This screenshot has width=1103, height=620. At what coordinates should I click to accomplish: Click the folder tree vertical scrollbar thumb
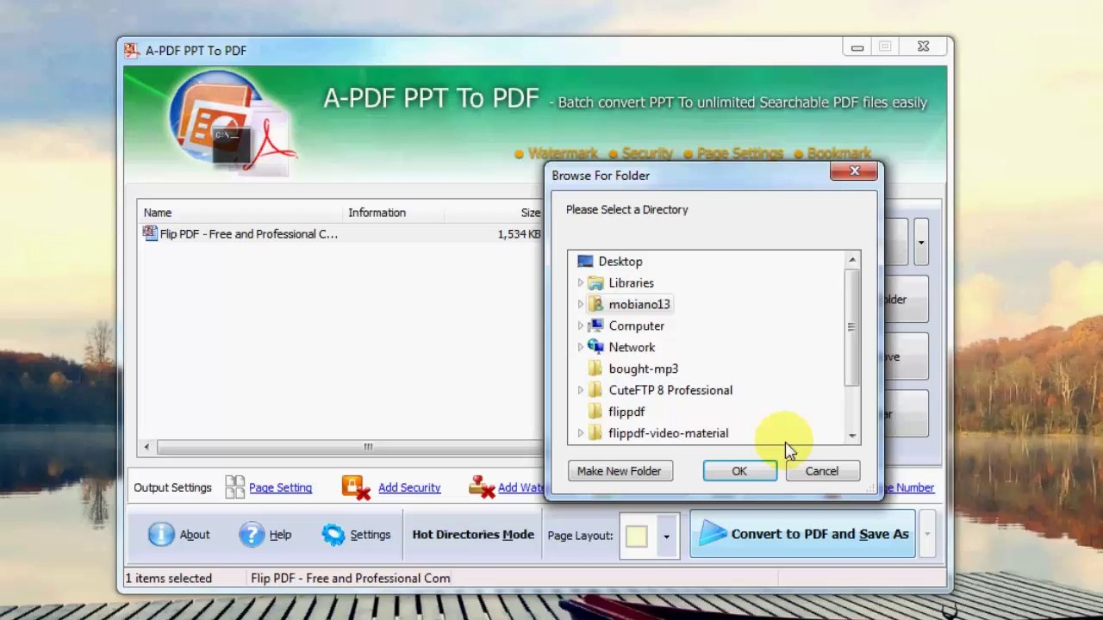[x=852, y=327]
